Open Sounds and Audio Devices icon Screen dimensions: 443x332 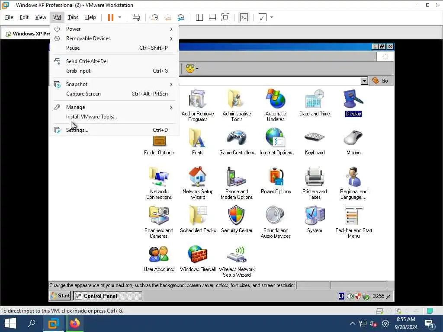276,222
